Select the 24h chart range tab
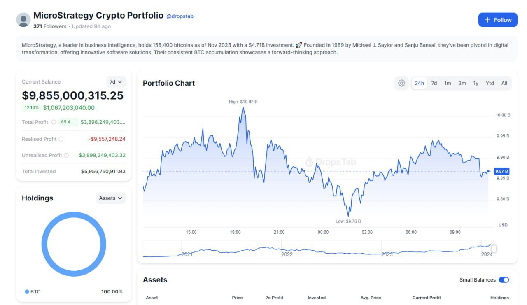Screen dimensions: 527x305 click(x=419, y=83)
